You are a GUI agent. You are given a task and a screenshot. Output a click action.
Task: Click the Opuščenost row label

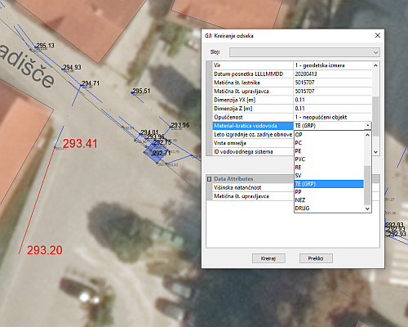click(x=253, y=117)
